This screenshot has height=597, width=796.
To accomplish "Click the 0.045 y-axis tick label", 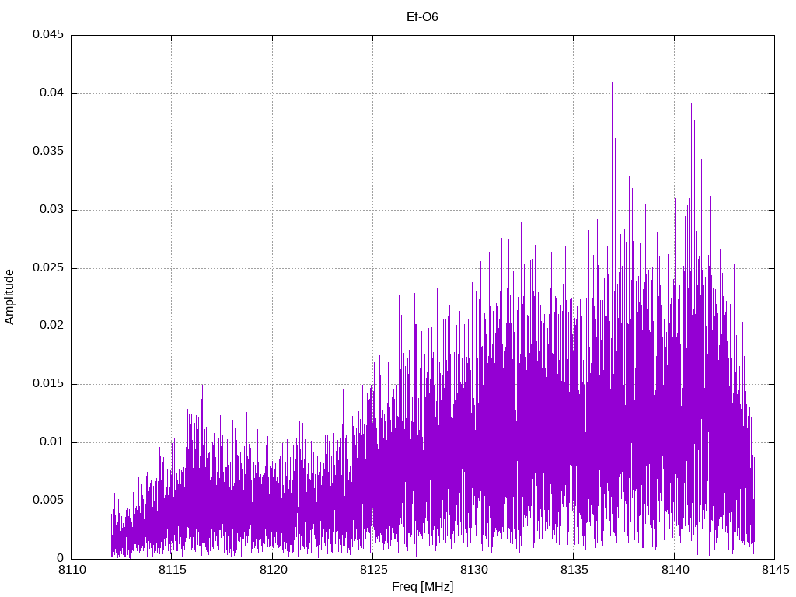I will (48, 34).
